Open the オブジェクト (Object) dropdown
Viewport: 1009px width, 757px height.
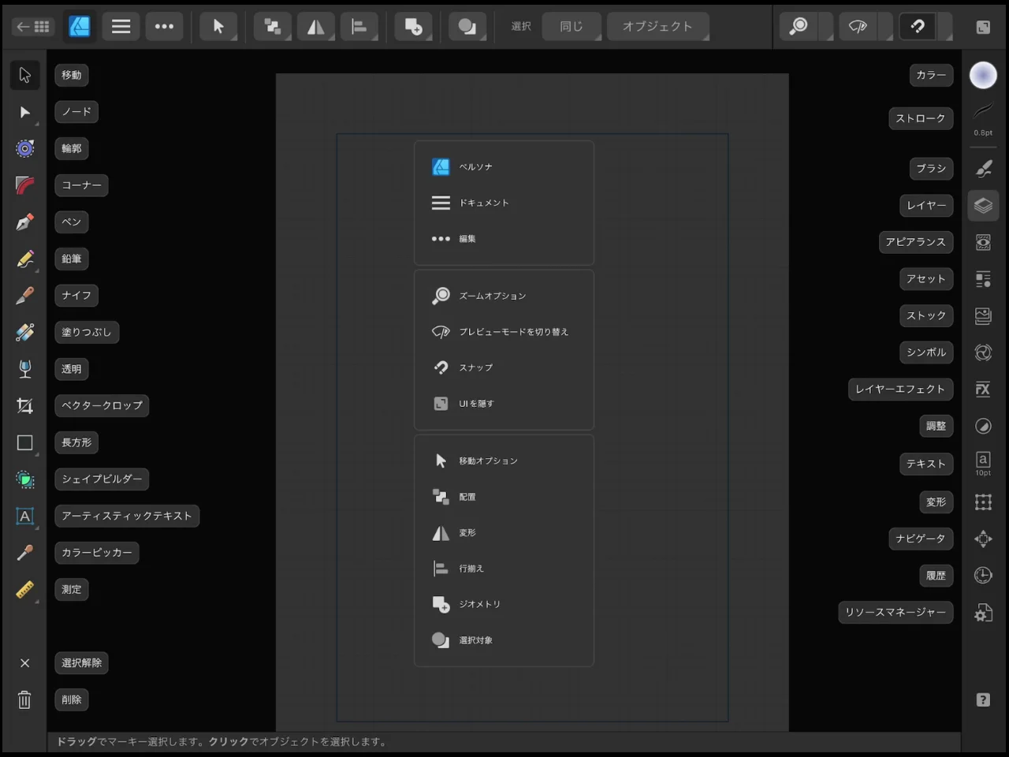[x=657, y=27]
